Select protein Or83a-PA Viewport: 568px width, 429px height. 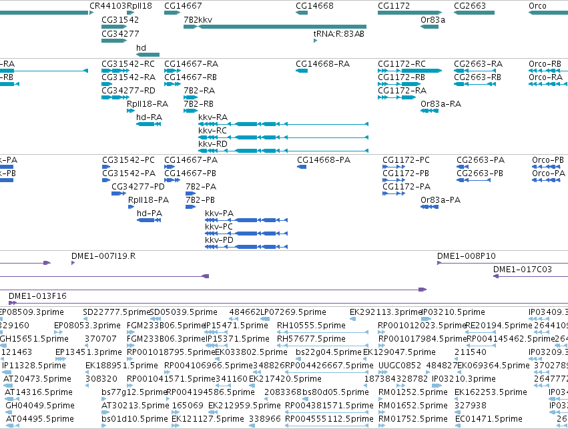click(441, 200)
